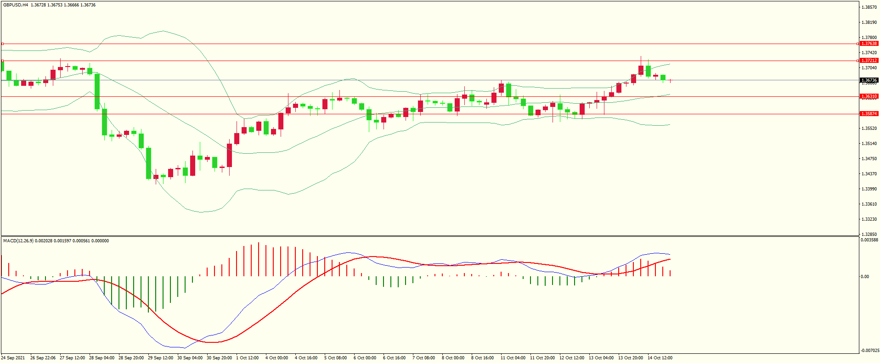
Task: Click the 1.32850 price scale value
Action: [x=869, y=235]
